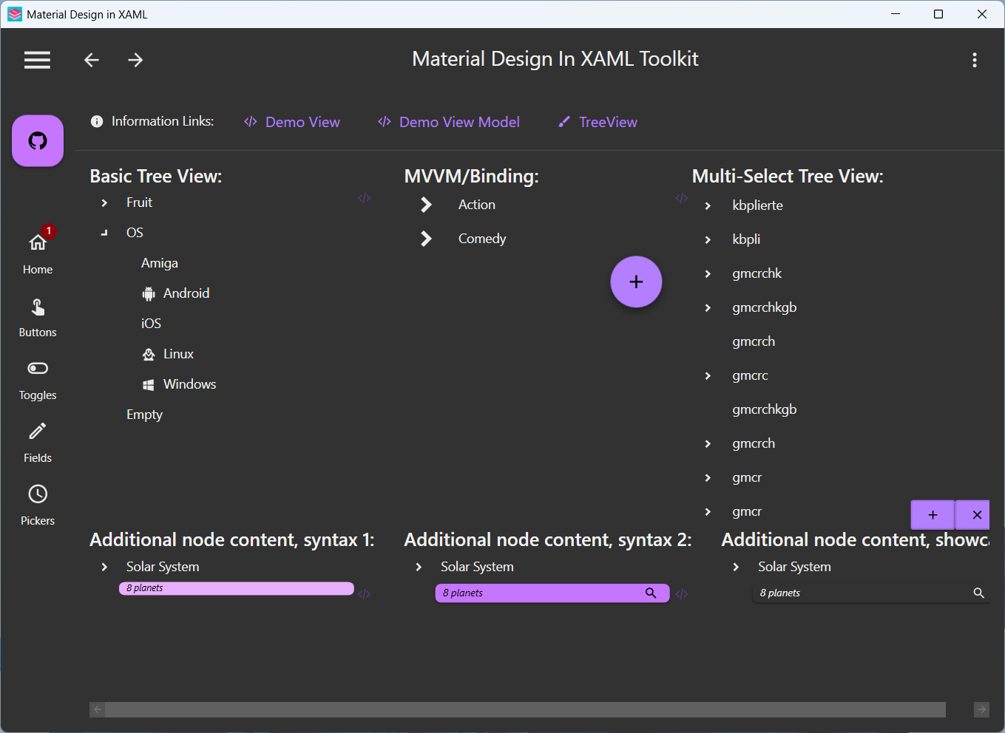The height and width of the screenshot is (733, 1005).
Task: Click the scrollbar right arrow
Action: [981, 709]
